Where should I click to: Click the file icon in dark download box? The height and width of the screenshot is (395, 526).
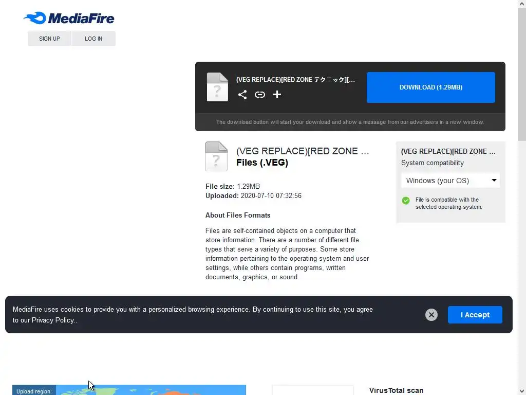(217, 87)
